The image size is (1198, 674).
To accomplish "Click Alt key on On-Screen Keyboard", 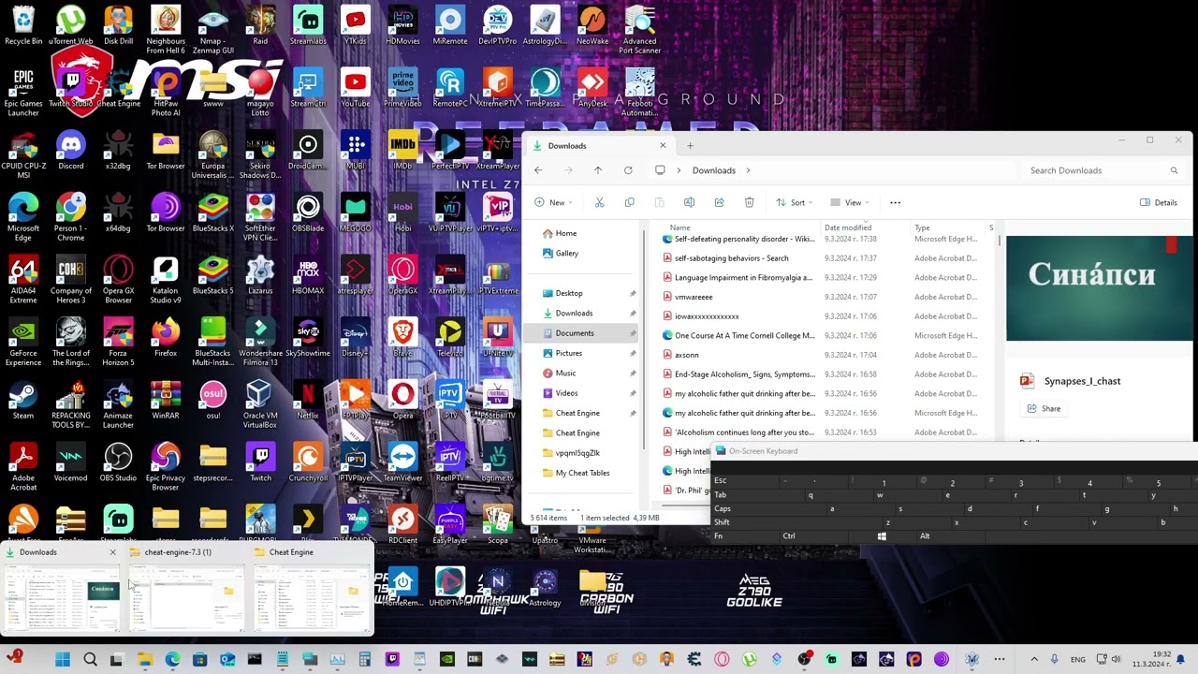I will [x=925, y=536].
